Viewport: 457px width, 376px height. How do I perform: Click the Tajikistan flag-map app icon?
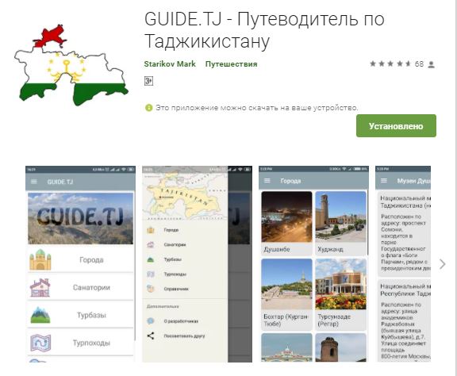pos(71,65)
